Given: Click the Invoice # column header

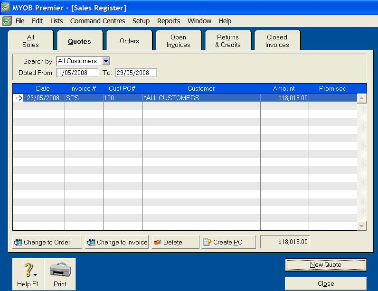Looking at the screenshot, I should [x=83, y=88].
